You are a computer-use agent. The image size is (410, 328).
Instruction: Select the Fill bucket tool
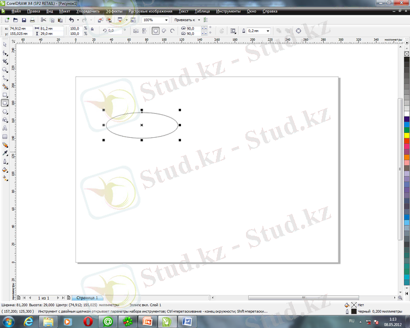pyautogui.click(x=5, y=170)
